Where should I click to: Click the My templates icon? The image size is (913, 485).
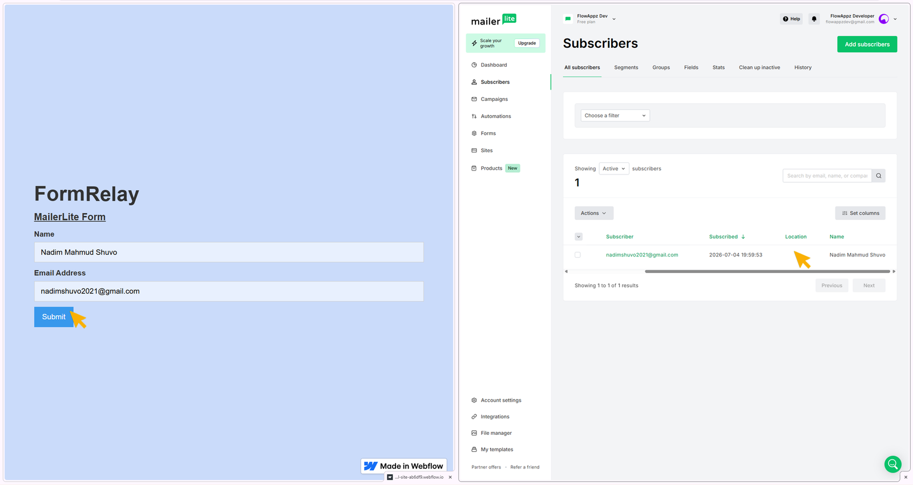(474, 450)
